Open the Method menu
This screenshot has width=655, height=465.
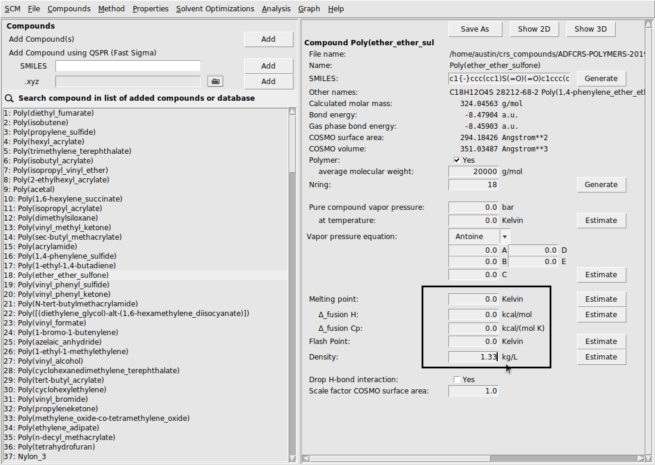coord(111,9)
